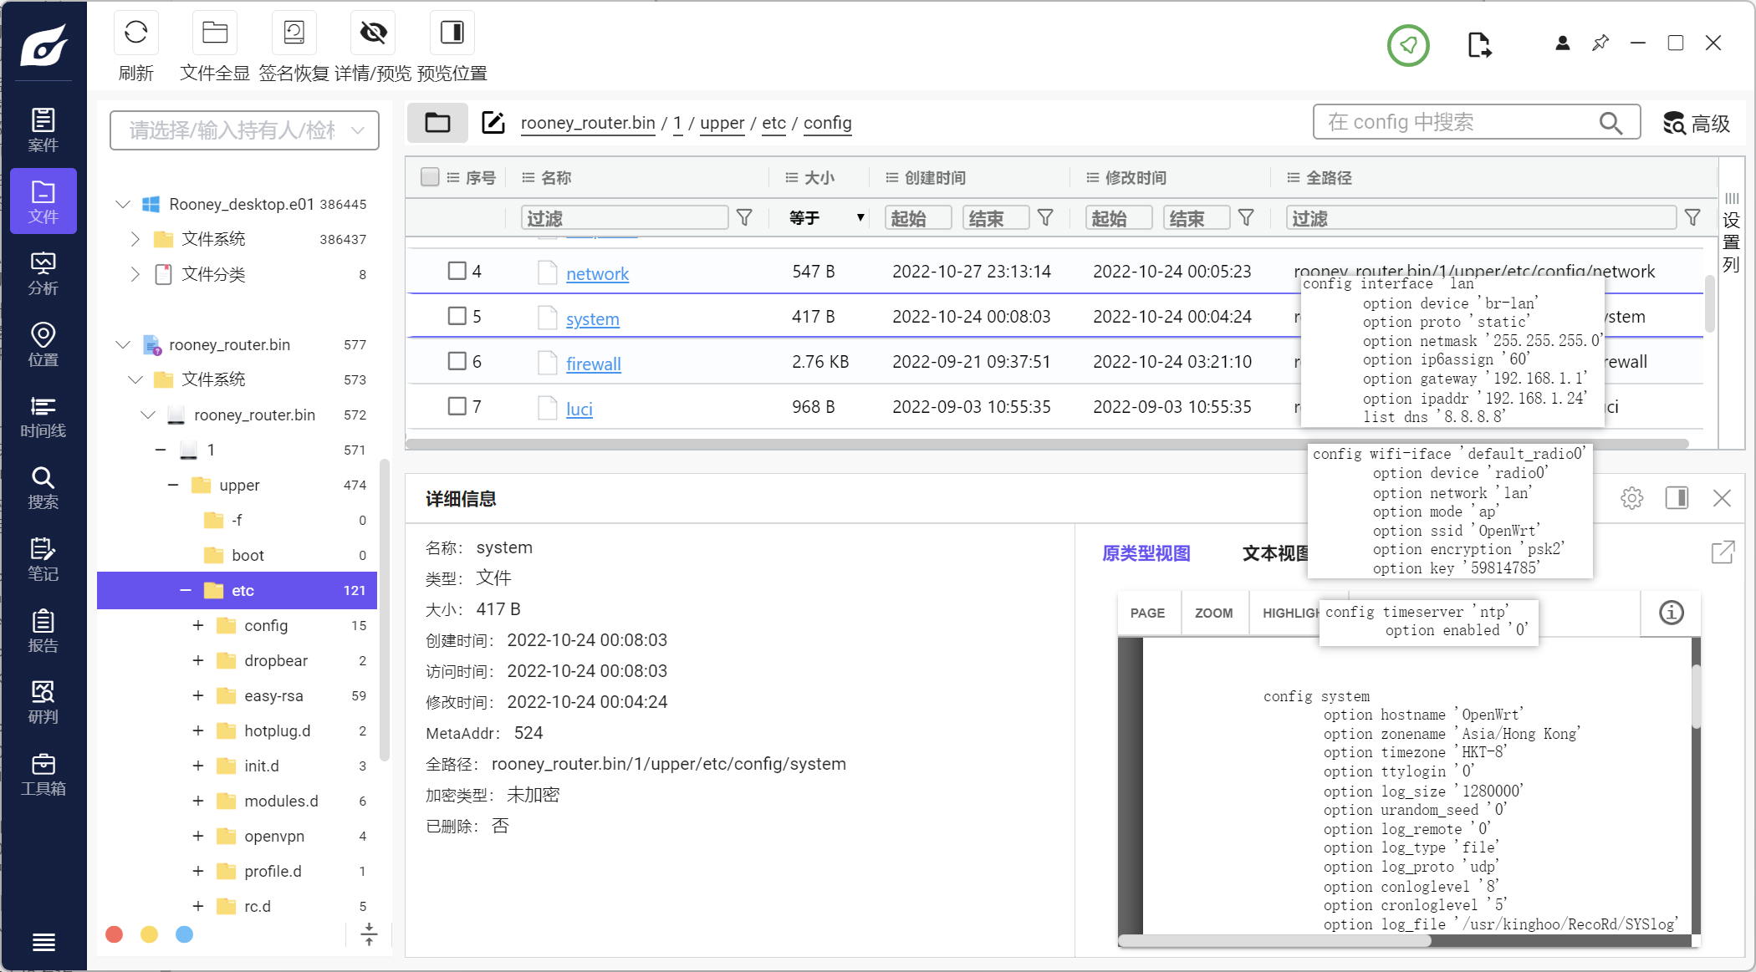This screenshot has height=972, width=1756.
Task: Open the 持有人/检材 selector dropdown
Action: click(244, 130)
